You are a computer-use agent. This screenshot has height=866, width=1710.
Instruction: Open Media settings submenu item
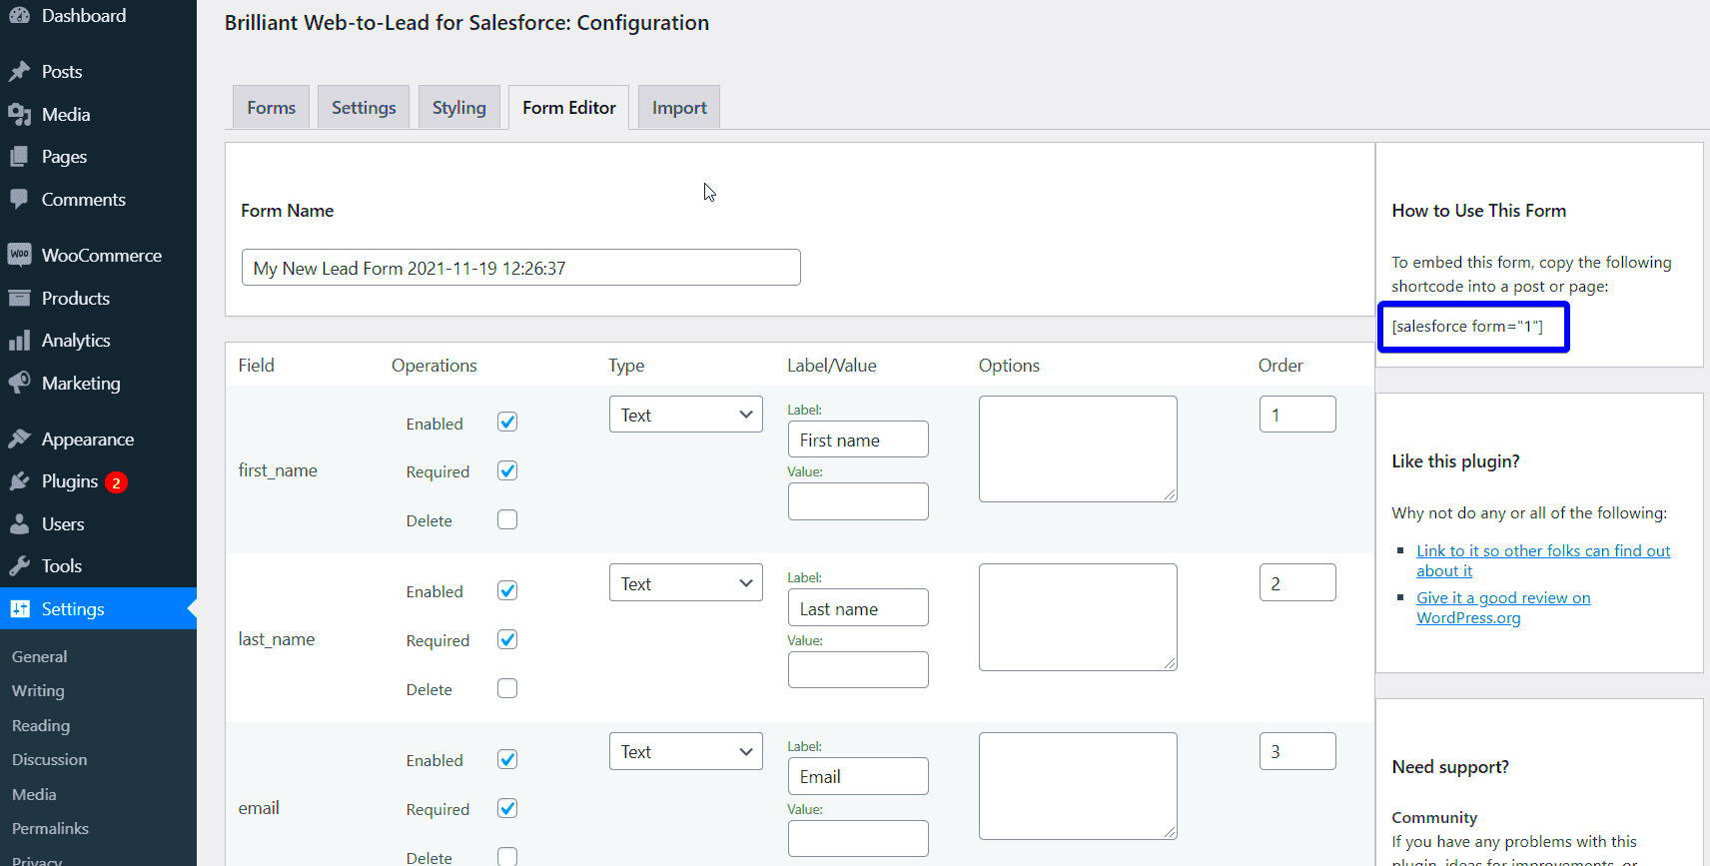tap(34, 794)
